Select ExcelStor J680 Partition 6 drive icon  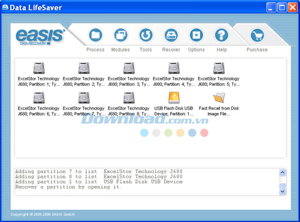pyautogui.click(x=39, y=98)
